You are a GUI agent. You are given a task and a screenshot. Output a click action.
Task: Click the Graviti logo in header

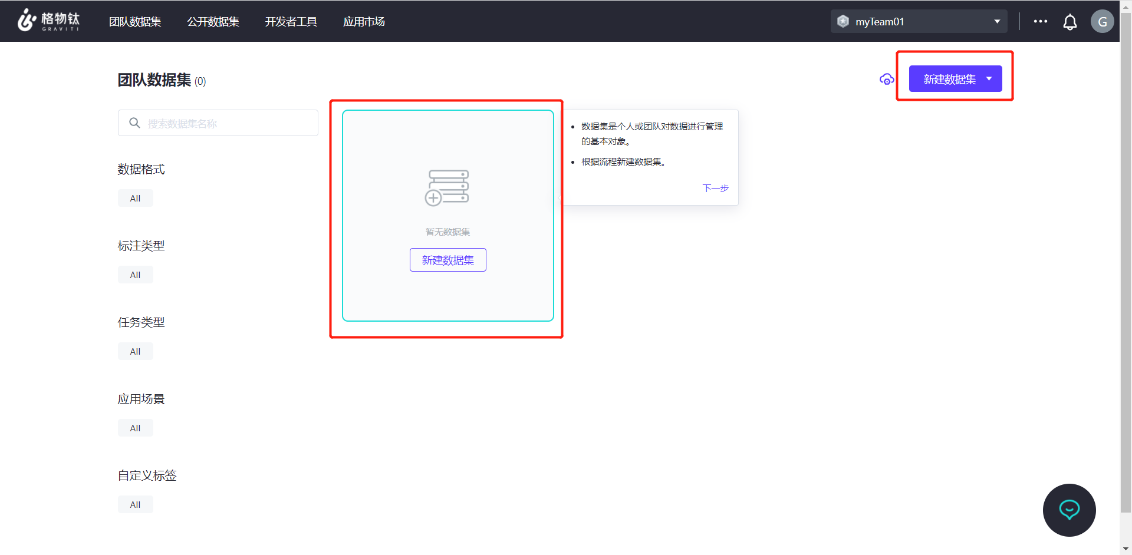coord(48,21)
